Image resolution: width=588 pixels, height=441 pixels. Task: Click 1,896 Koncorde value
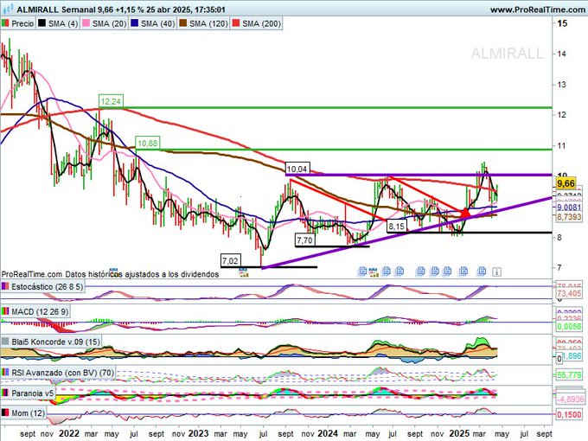click(x=572, y=355)
